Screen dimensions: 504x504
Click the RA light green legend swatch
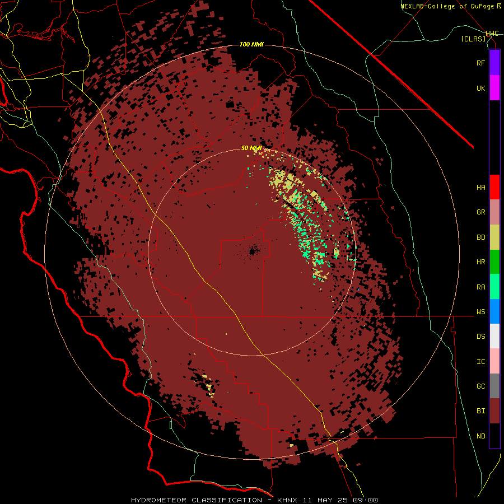(x=494, y=287)
